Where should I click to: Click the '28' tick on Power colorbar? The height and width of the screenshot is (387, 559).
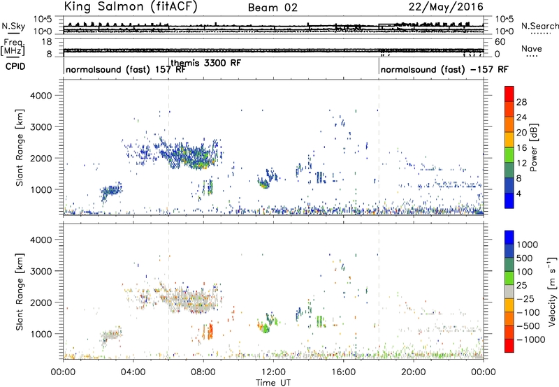coord(521,102)
